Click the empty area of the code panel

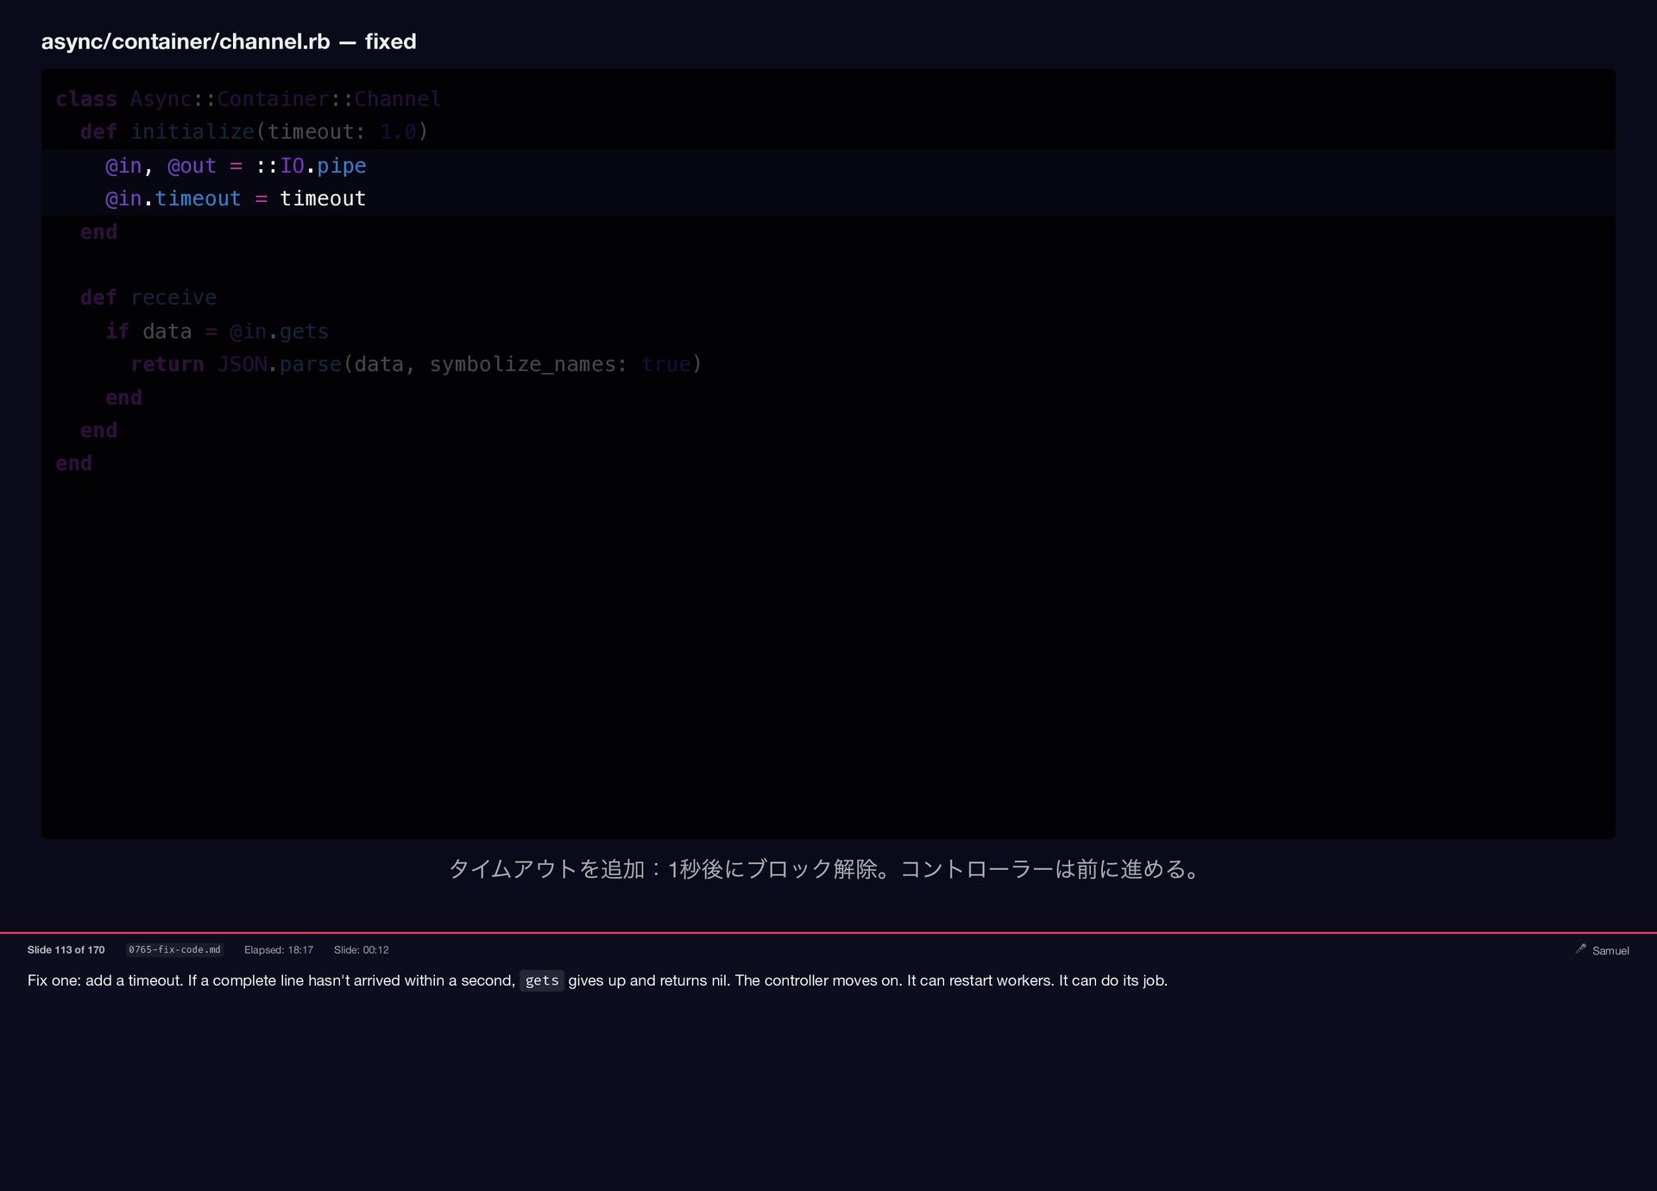point(828,656)
